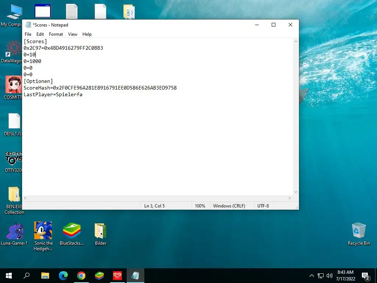Click the horizontal scrollbar right arrow
The image size is (377, 283).
[x=290, y=198]
